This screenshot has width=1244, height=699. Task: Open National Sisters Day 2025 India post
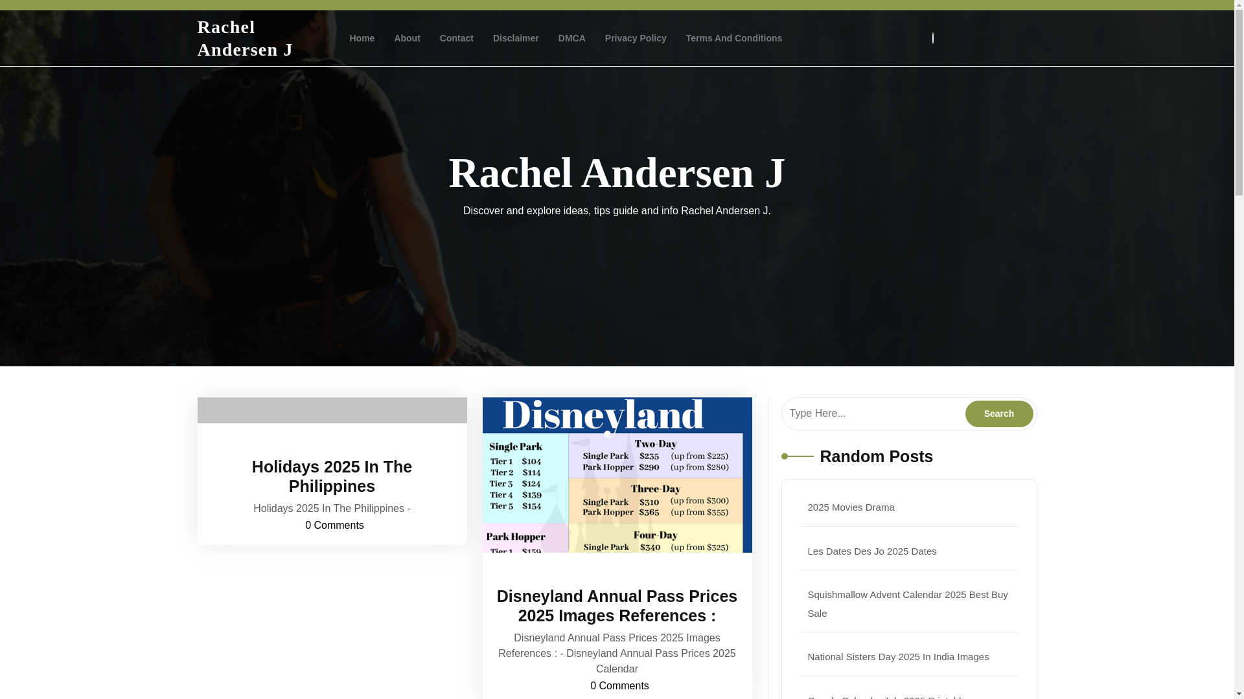pos(898,657)
